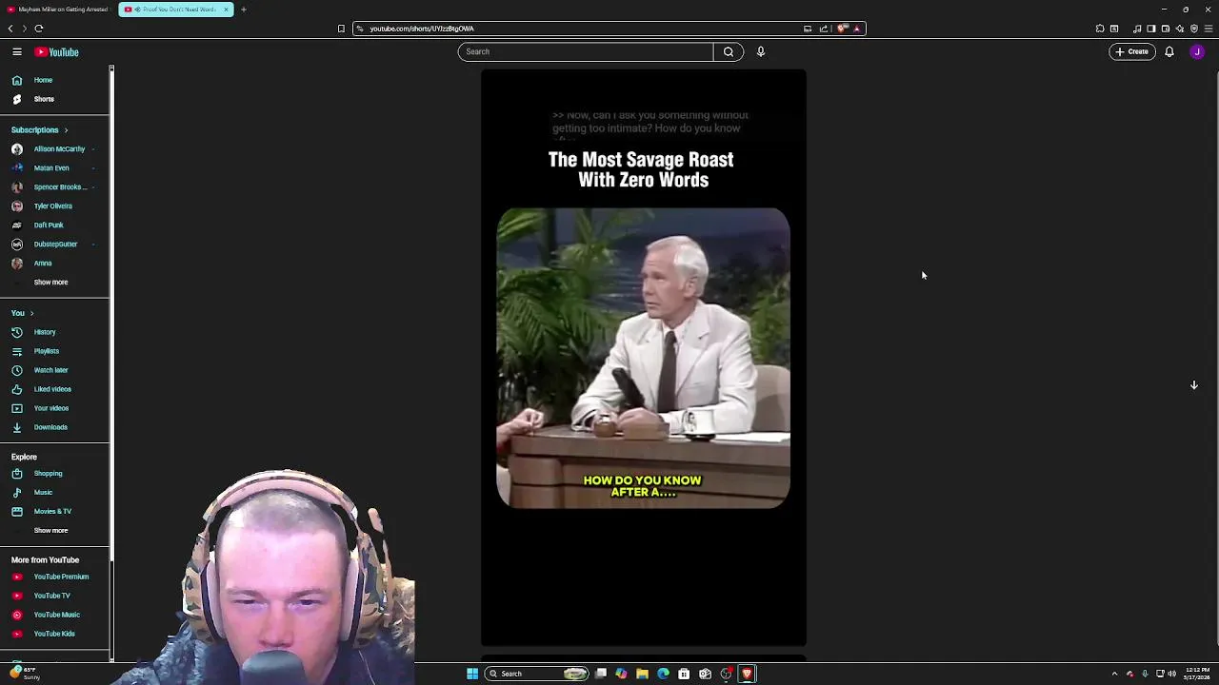This screenshot has height=685, width=1219.
Task: Open History in the sidebar
Action: (54, 332)
